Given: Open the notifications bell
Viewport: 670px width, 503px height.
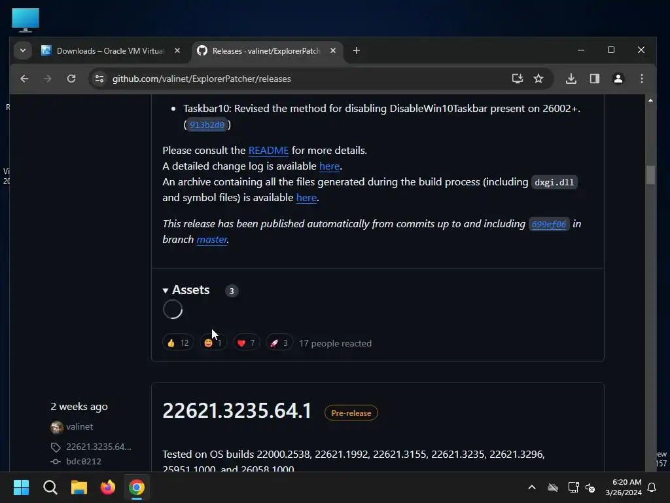Looking at the screenshot, I should point(652,487).
